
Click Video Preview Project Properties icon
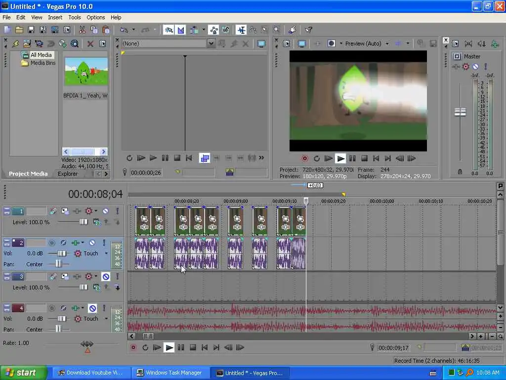(286, 44)
